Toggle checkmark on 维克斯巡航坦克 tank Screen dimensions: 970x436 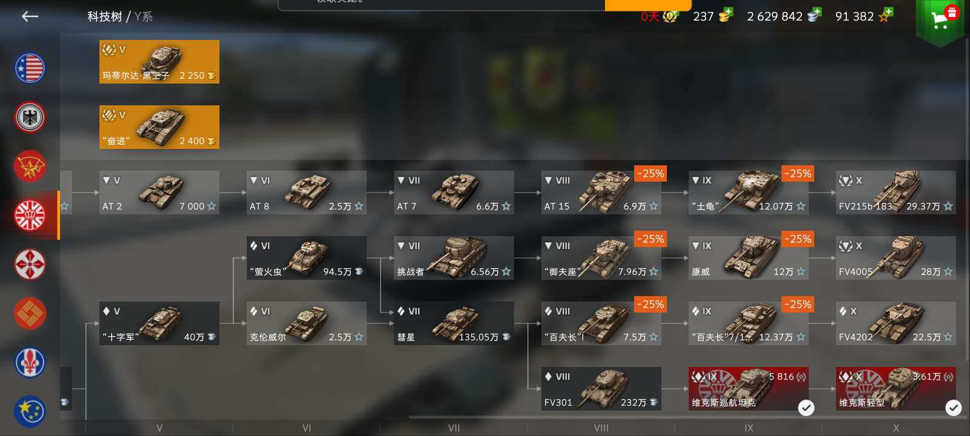pyautogui.click(x=806, y=408)
